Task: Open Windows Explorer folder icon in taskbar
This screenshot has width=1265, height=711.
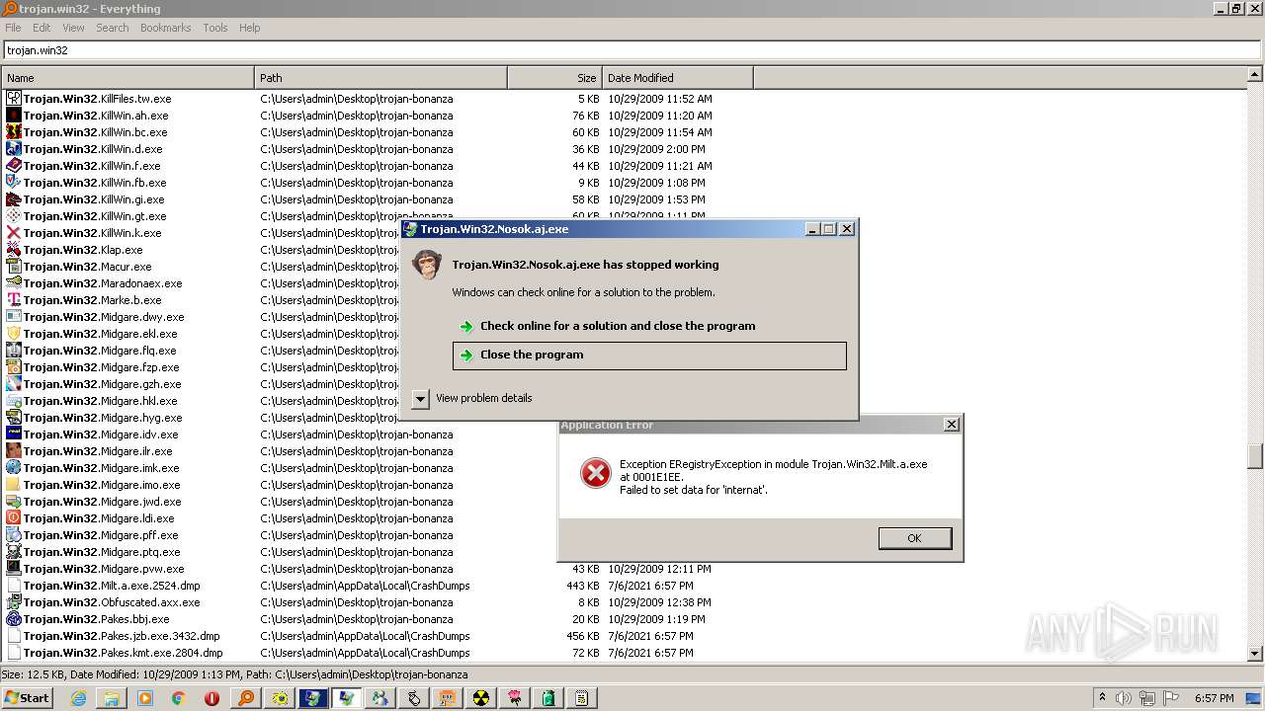Action: [112, 698]
